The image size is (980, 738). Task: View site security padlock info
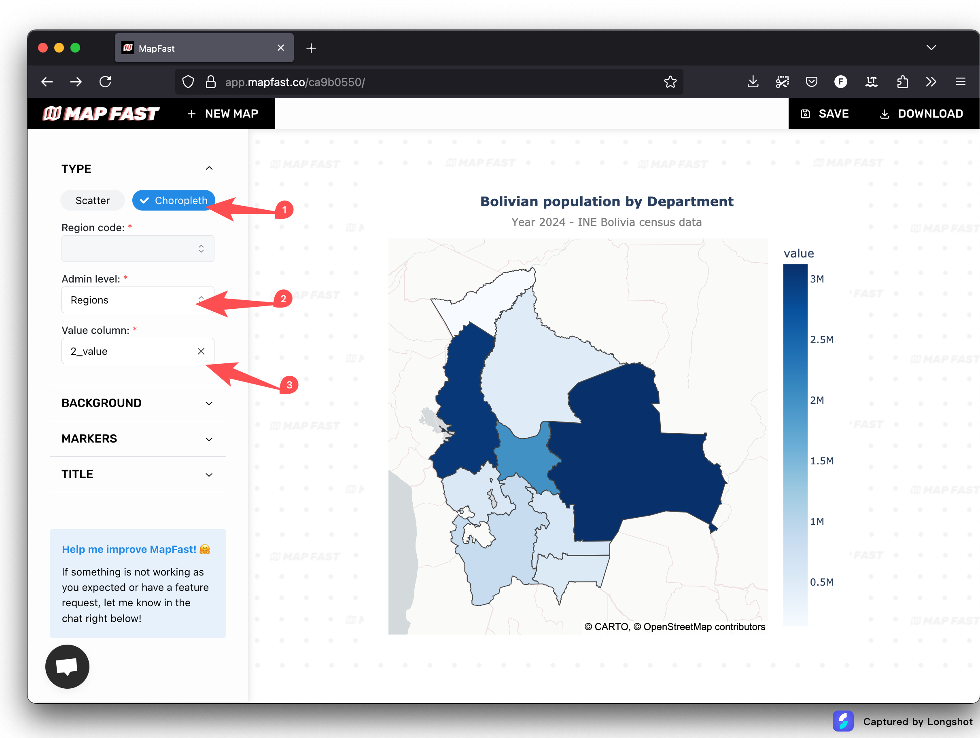point(211,82)
